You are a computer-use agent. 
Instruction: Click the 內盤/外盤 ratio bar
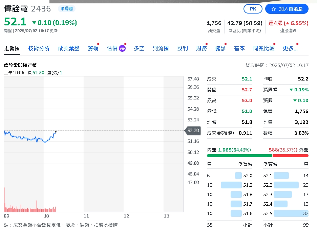coord(257,156)
